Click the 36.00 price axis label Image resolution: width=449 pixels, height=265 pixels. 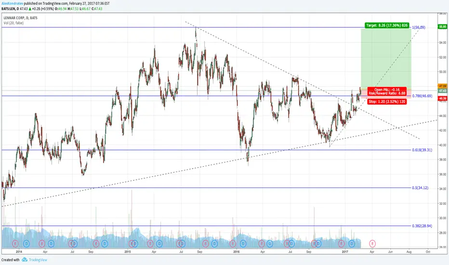pyautogui.click(x=442, y=174)
